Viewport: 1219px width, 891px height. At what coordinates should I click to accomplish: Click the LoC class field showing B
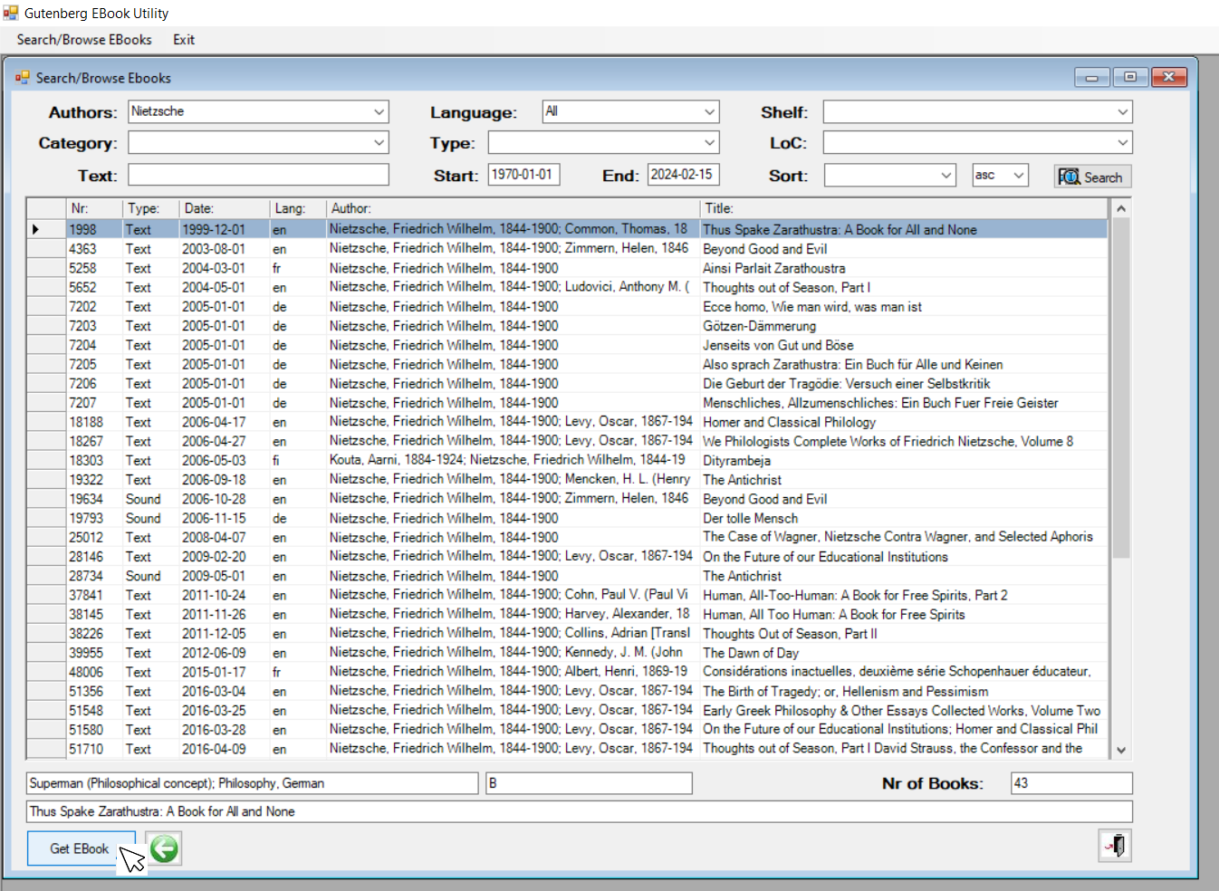pyautogui.click(x=589, y=783)
